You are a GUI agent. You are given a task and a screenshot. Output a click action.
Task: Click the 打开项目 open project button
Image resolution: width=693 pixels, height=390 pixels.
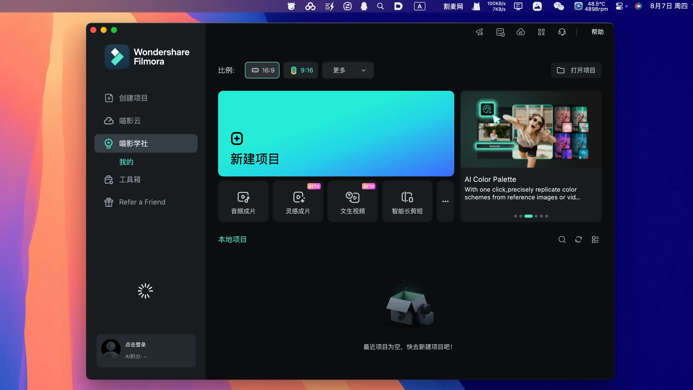pyautogui.click(x=576, y=70)
